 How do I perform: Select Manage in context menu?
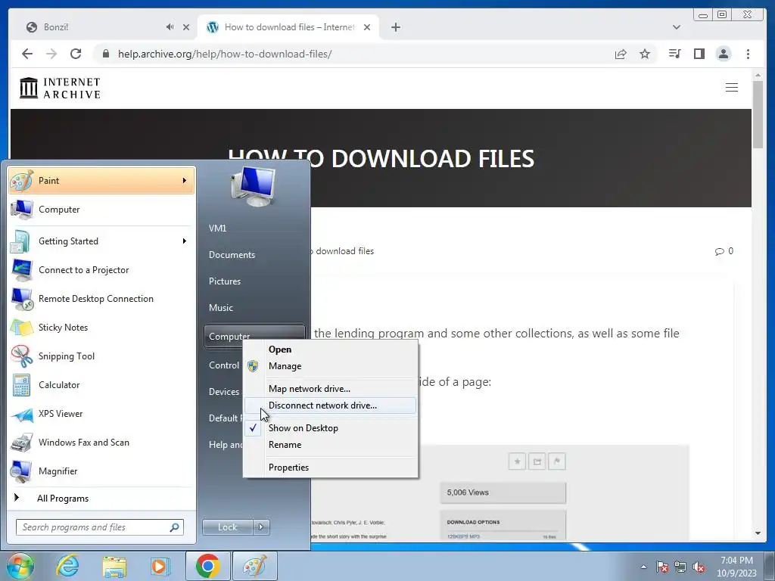point(330,366)
